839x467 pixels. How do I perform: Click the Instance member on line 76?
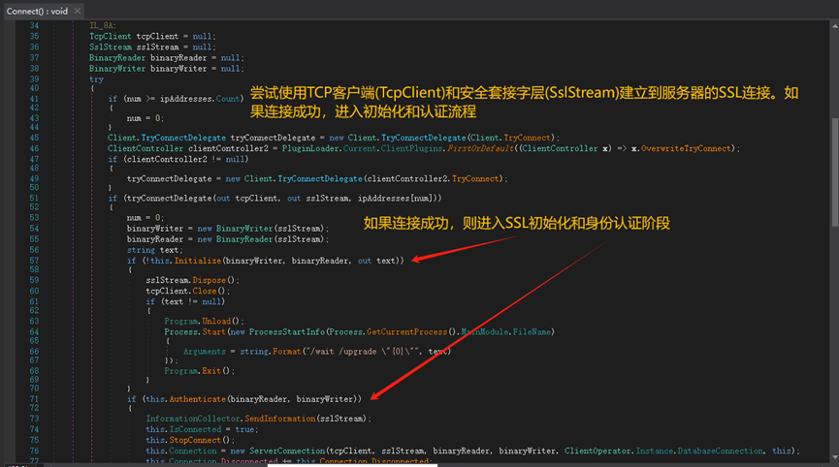[655, 451]
